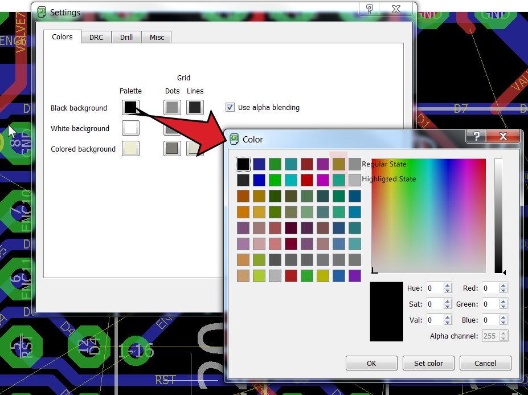Select the orange swatch in the fourth row
Viewport: 528px width, 395px height.
tap(243, 212)
